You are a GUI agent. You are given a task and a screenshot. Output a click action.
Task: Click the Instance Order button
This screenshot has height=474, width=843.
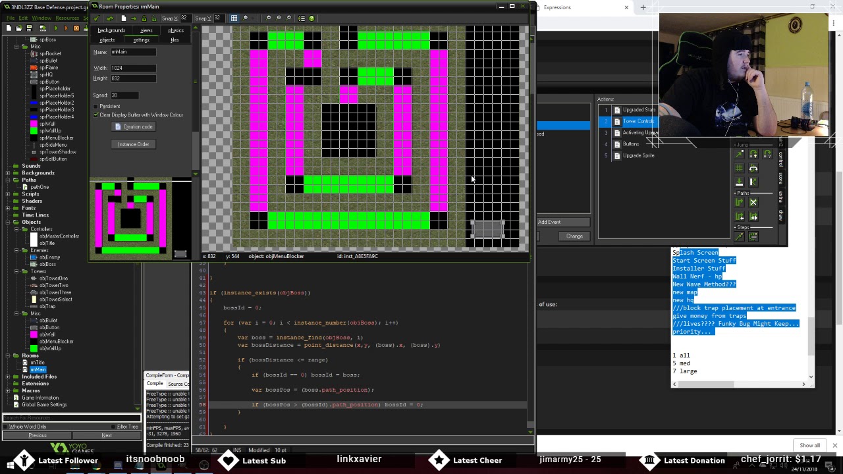tap(134, 144)
